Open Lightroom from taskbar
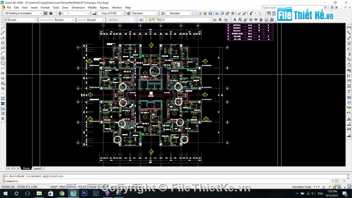This screenshot has height=198, width=352. point(96,193)
